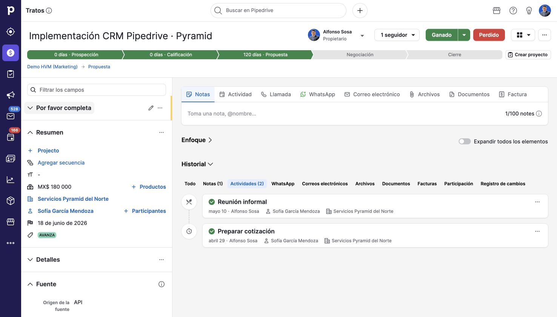557x317 pixels.
Task: Open the 1 seguidor dropdown
Action: (x=397, y=35)
